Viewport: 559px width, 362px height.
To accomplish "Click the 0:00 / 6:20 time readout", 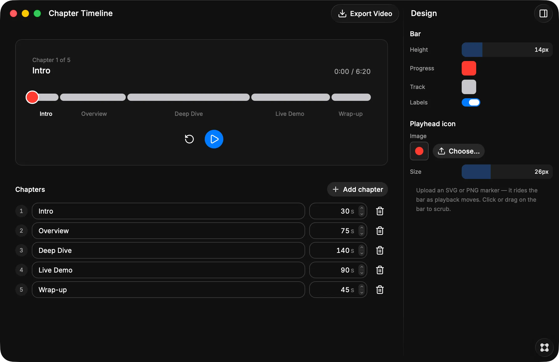I will click(x=352, y=71).
